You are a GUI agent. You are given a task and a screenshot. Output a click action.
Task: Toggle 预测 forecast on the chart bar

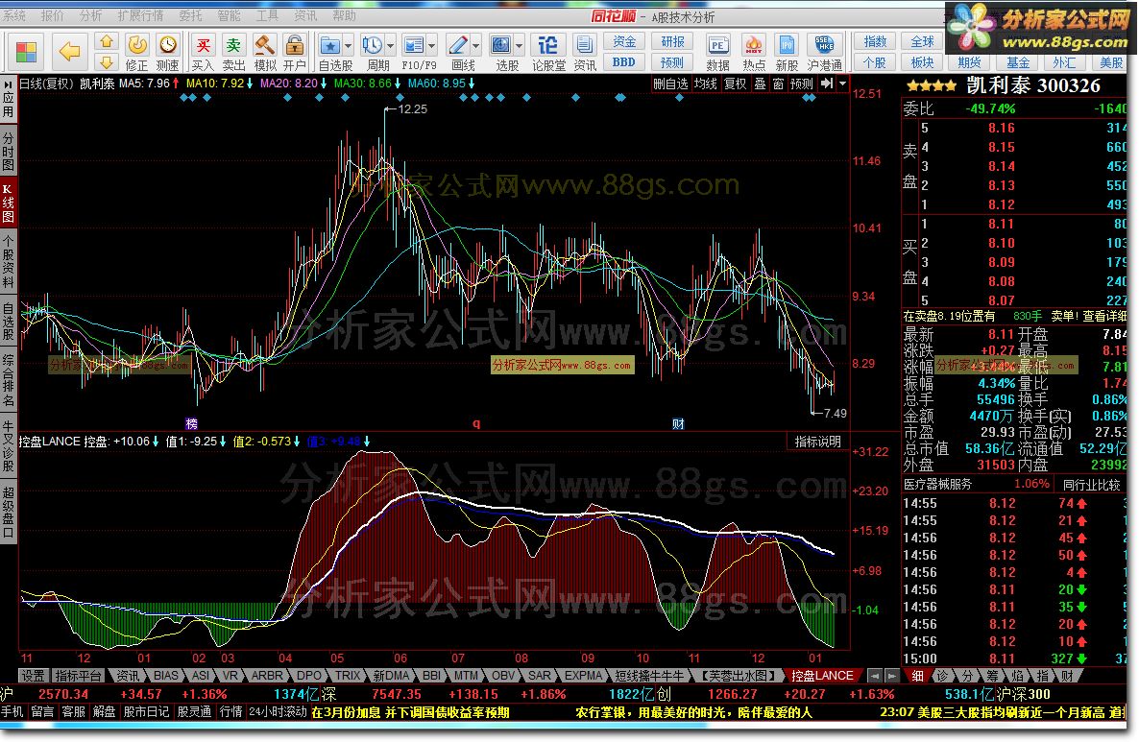point(802,84)
